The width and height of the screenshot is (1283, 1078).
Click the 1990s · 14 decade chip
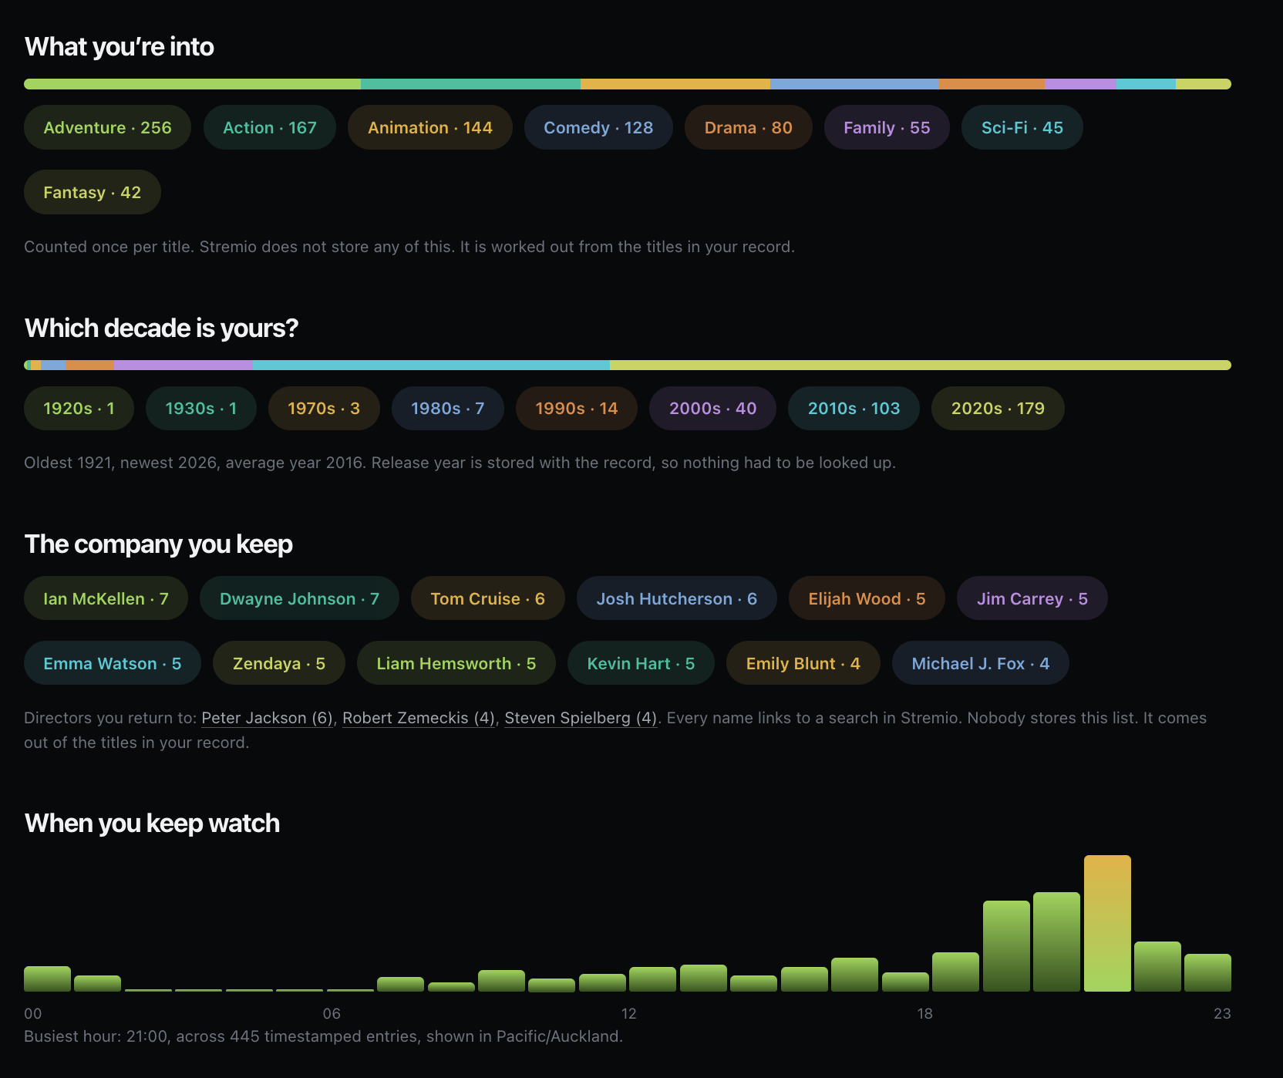pyautogui.click(x=577, y=408)
